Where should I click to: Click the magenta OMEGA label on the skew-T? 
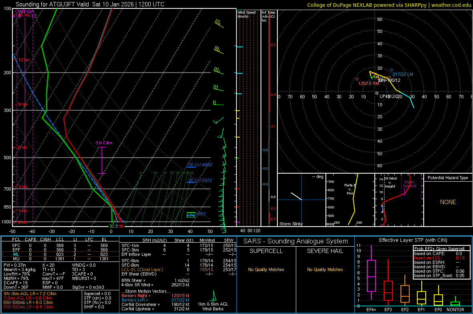coord(25,12)
